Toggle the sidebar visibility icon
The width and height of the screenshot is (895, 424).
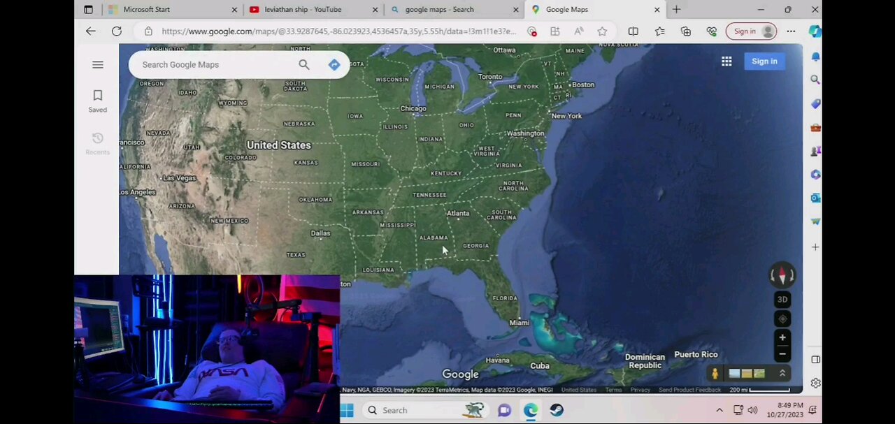815,360
